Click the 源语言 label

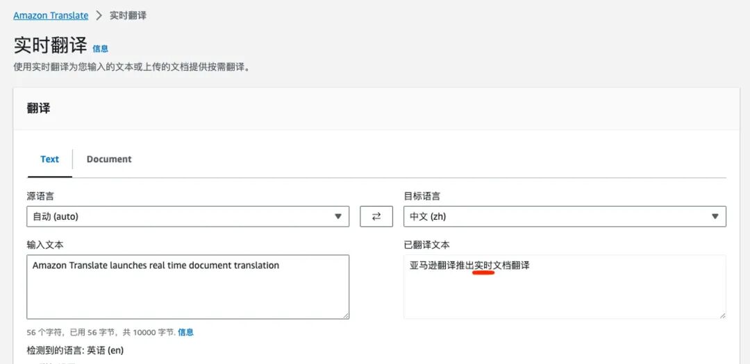[40, 196]
